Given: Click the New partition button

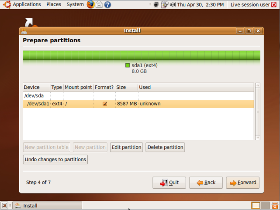Looking at the screenshot, I should pos(90,147).
